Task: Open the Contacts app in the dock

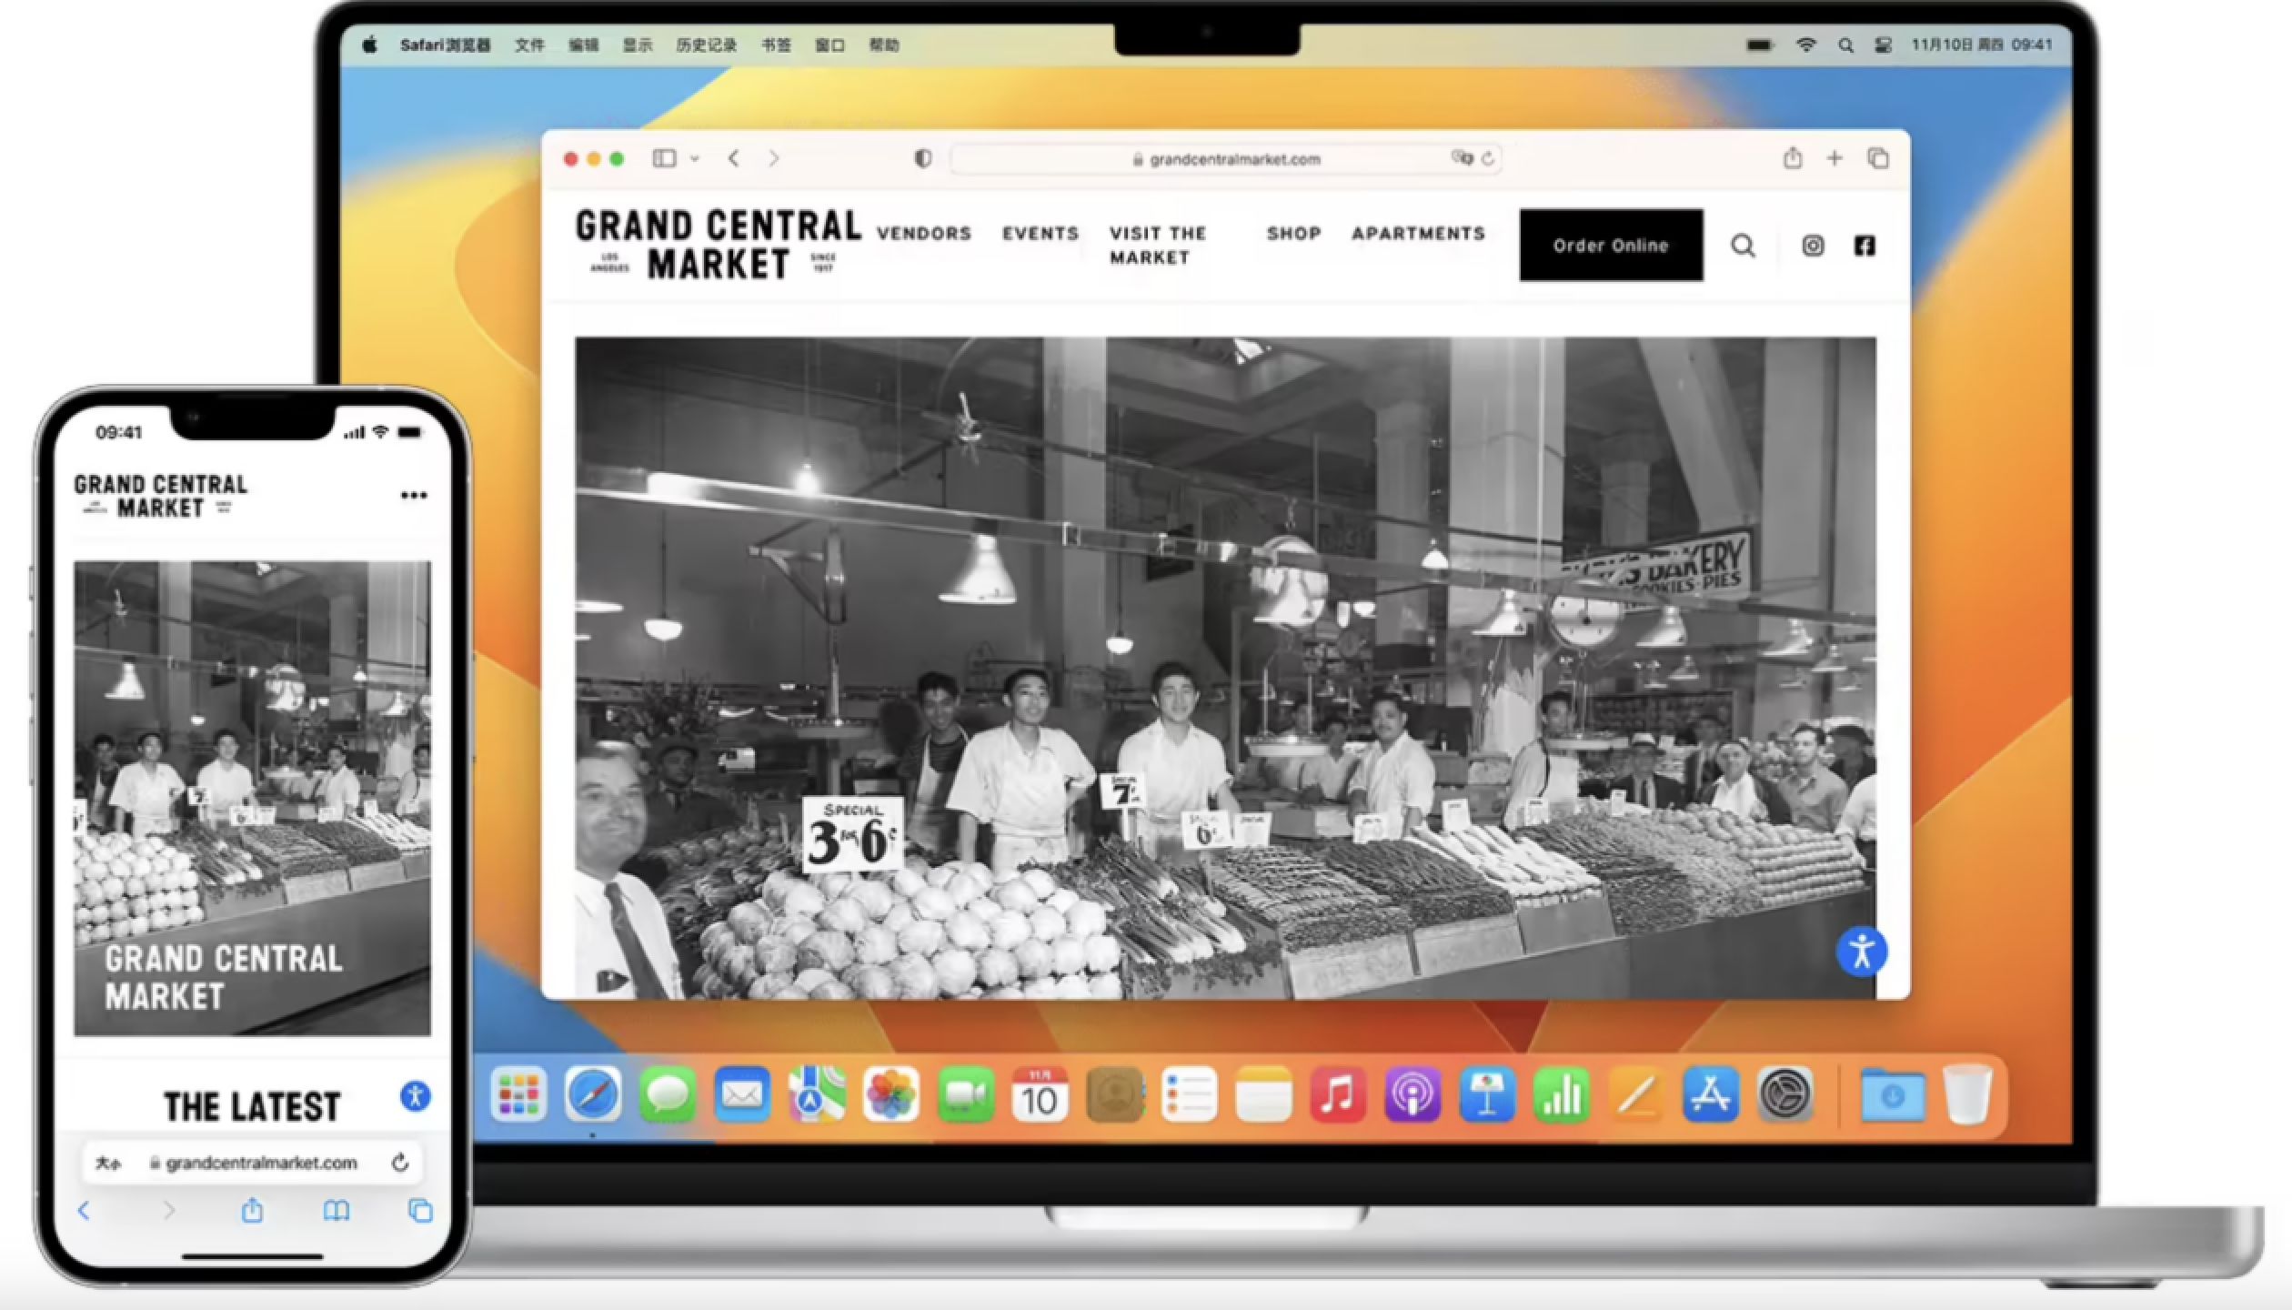Action: coord(1114,1094)
